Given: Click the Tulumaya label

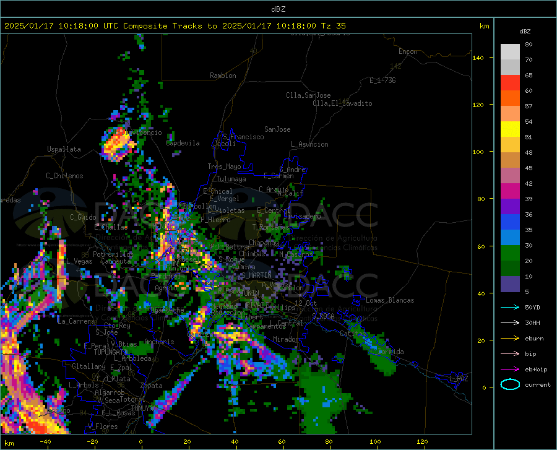Looking at the screenshot, I should 231,179.
